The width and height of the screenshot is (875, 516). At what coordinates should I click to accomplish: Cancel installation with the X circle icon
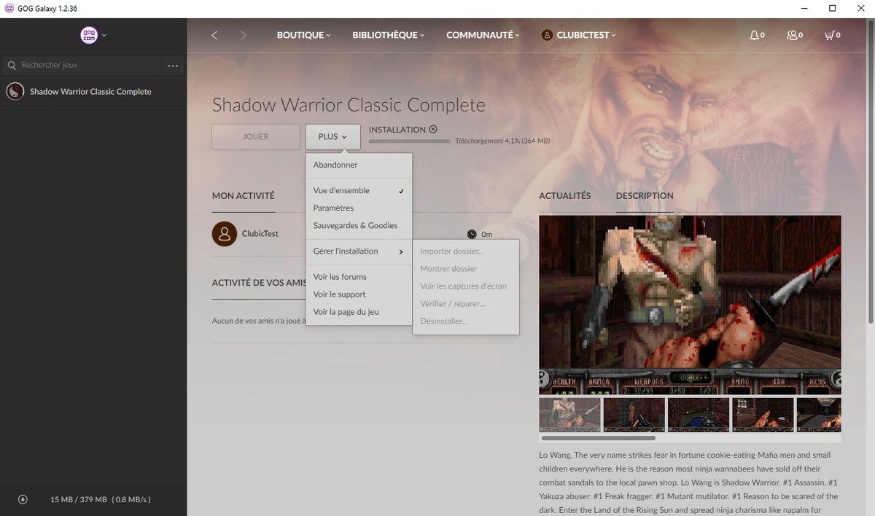(433, 130)
